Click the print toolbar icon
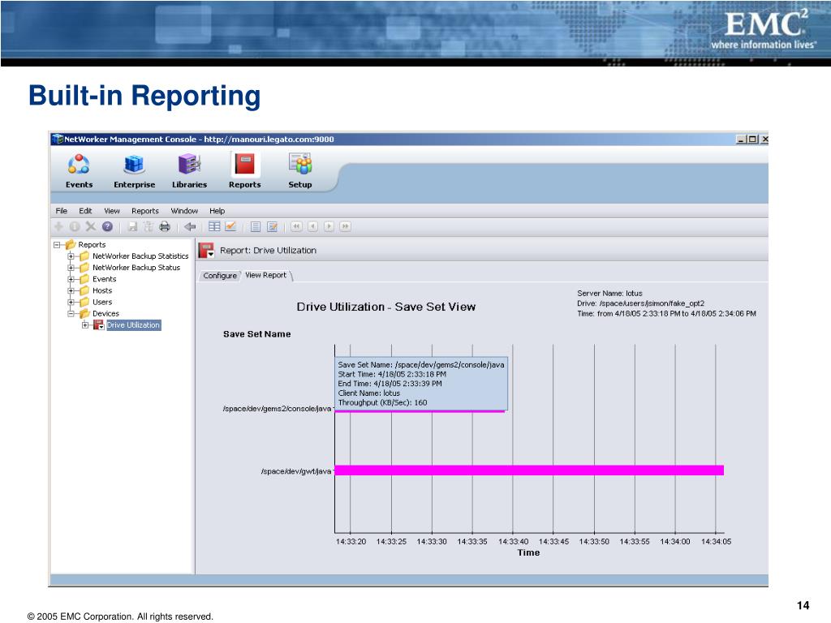This screenshot has width=831, height=623. (x=165, y=227)
